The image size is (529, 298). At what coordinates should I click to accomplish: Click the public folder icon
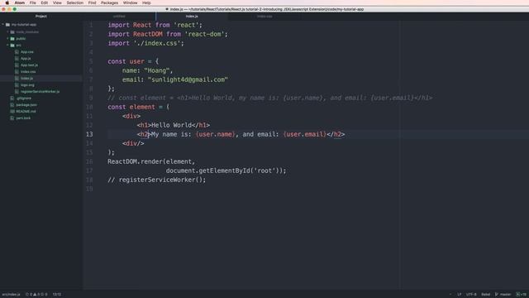pyautogui.click(x=12, y=39)
